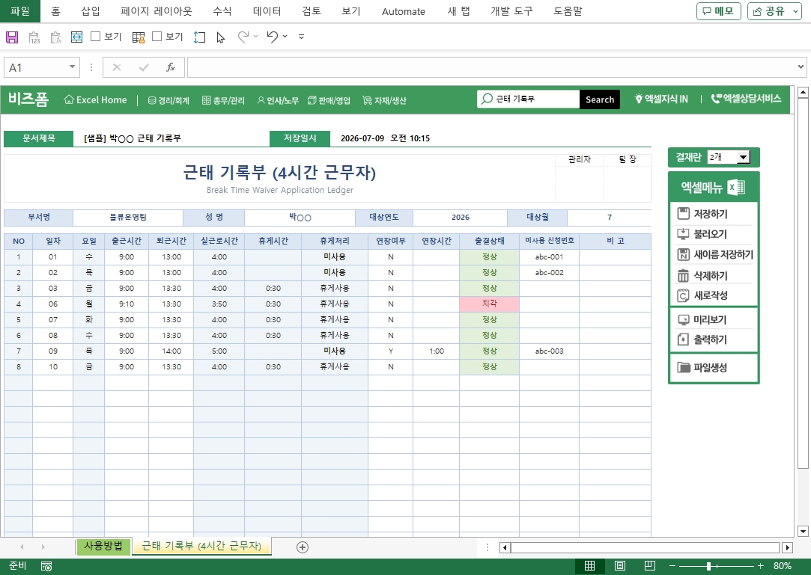Click 새이름 저장하기 in the Excel menu

(x=714, y=254)
